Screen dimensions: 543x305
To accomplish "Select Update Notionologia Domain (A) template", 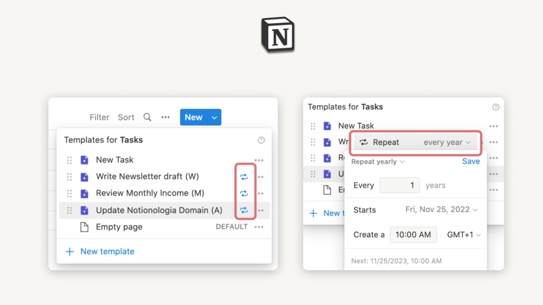I will click(159, 210).
